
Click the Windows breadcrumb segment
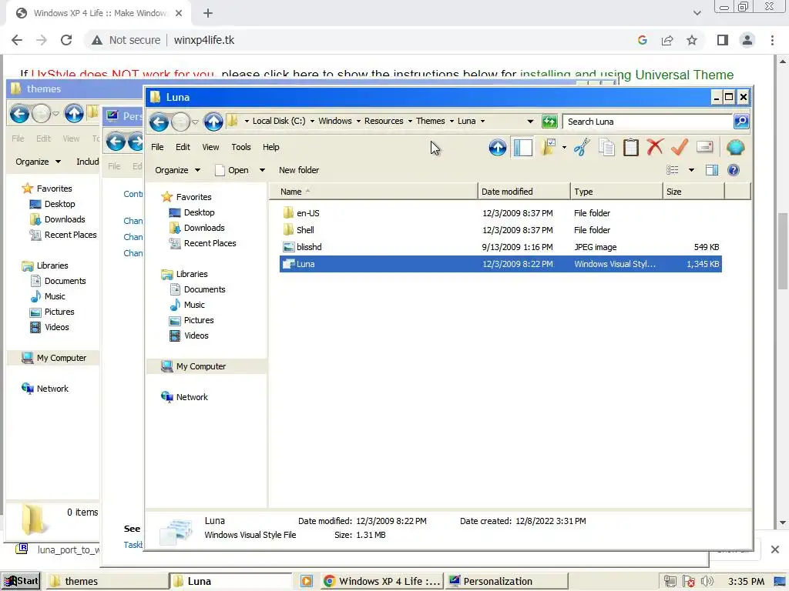point(334,121)
